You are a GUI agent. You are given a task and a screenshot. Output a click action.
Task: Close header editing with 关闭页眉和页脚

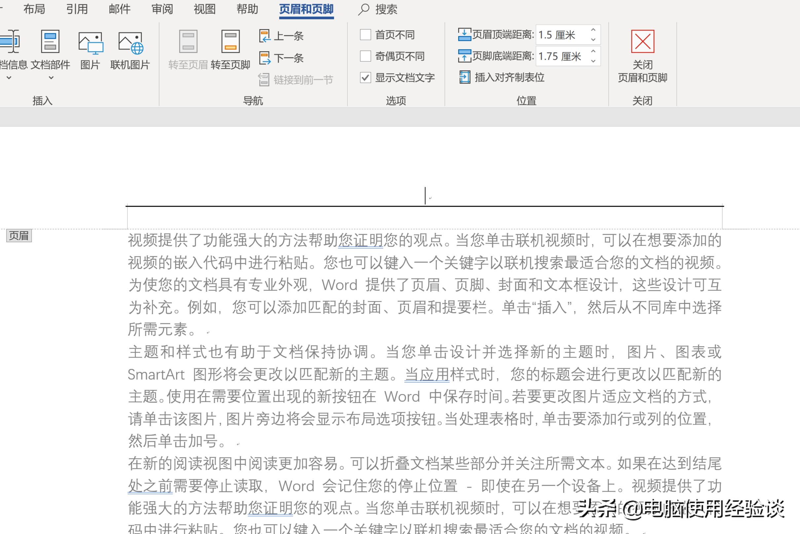click(x=643, y=54)
